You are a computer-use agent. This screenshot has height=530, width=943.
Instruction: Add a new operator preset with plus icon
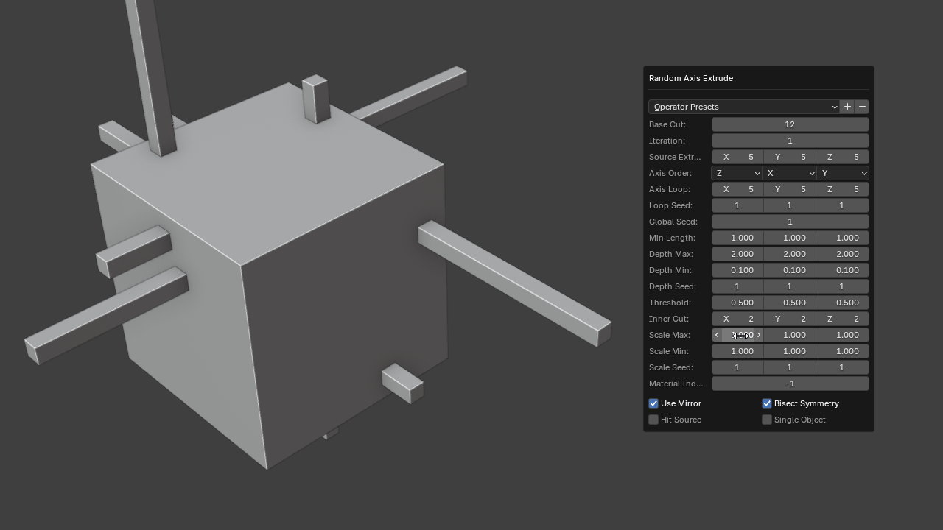pyautogui.click(x=847, y=107)
